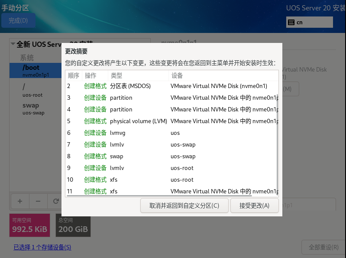Select row 10 xfs uos-root
The image size is (346, 258).
click(x=171, y=180)
